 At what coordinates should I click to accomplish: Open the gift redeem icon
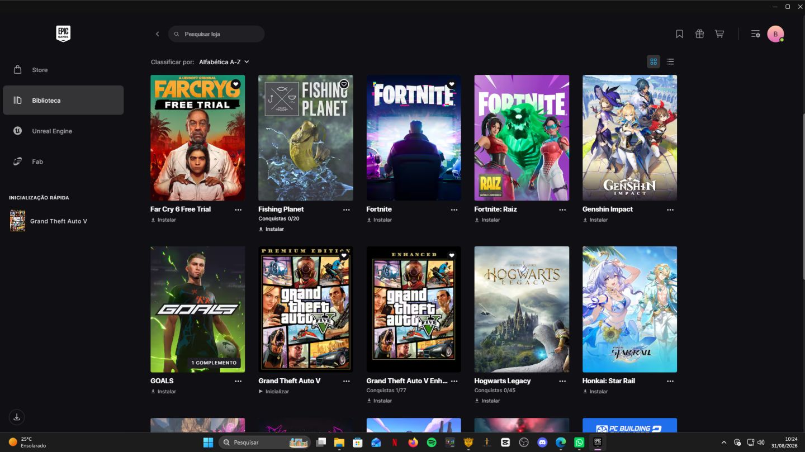point(699,34)
